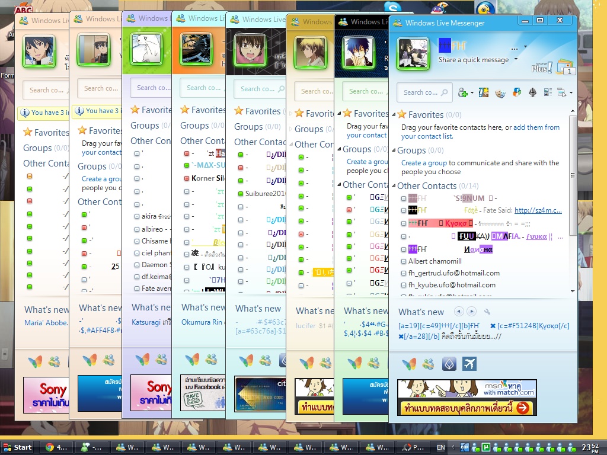Show hidden system tray icons arrow
The image size is (607, 455).
tap(452, 447)
